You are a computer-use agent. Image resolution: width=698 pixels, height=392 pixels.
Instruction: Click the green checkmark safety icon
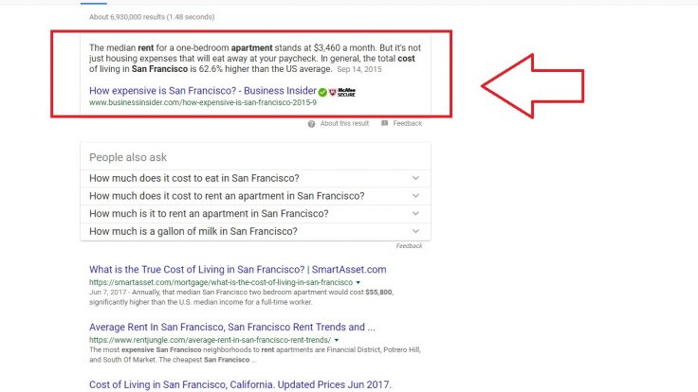(322, 92)
